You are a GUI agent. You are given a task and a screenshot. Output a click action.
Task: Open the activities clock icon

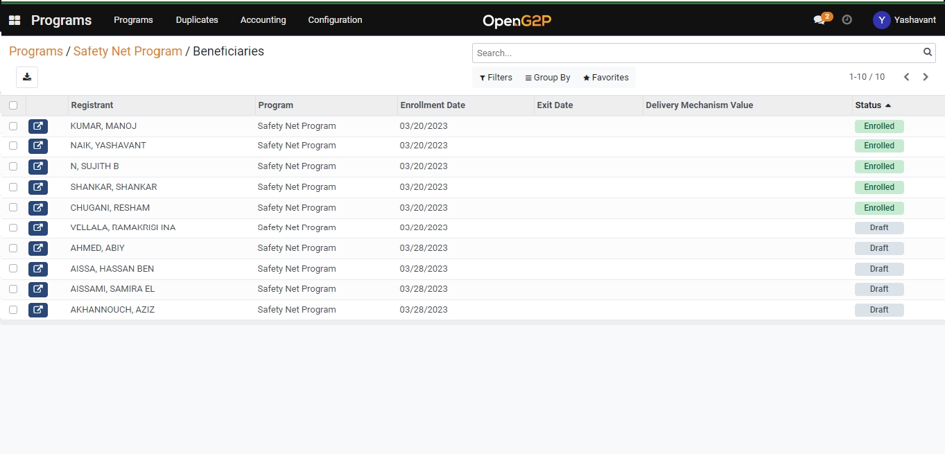tap(847, 20)
